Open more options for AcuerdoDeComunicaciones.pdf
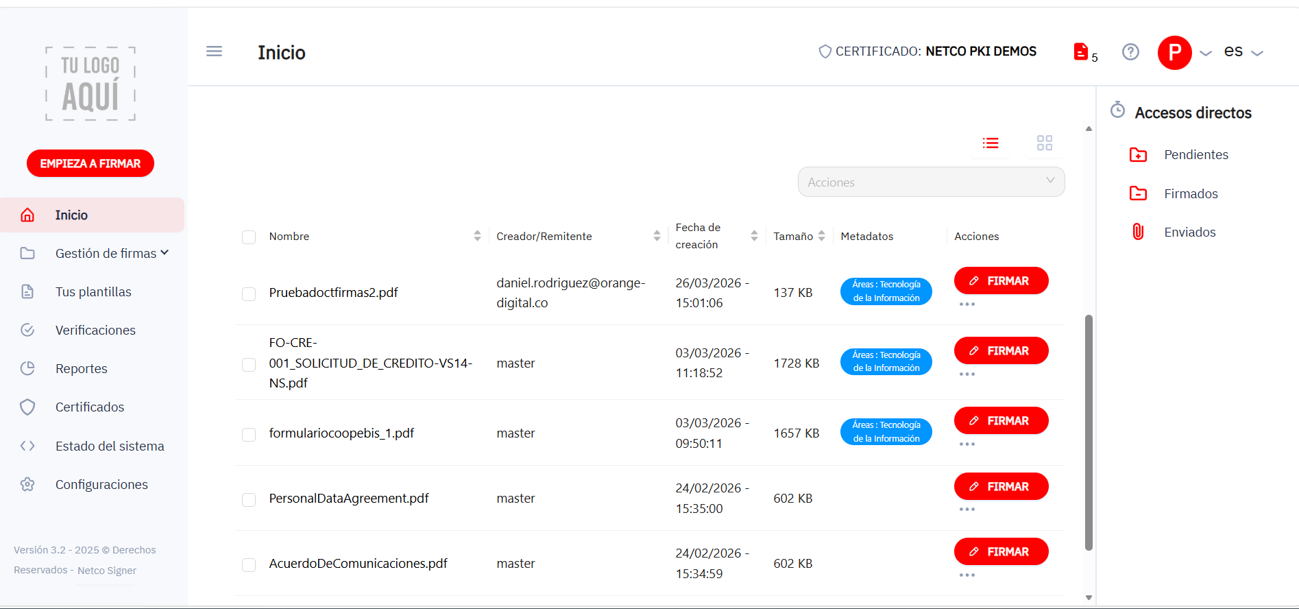 coord(967,575)
